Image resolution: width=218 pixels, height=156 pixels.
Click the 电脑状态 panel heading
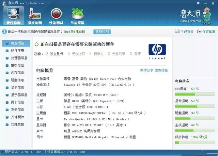[x=182, y=81]
